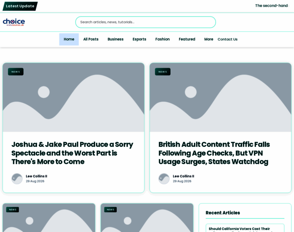Go to the Home tab
The width and height of the screenshot is (294, 232).
(69, 39)
